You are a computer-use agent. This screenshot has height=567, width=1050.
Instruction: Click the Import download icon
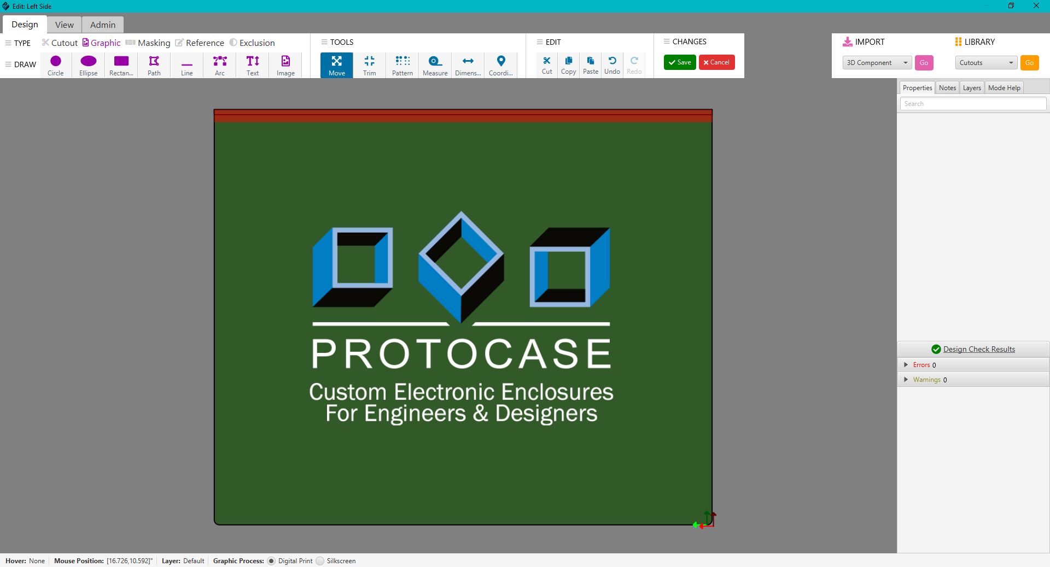pyautogui.click(x=848, y=42)
